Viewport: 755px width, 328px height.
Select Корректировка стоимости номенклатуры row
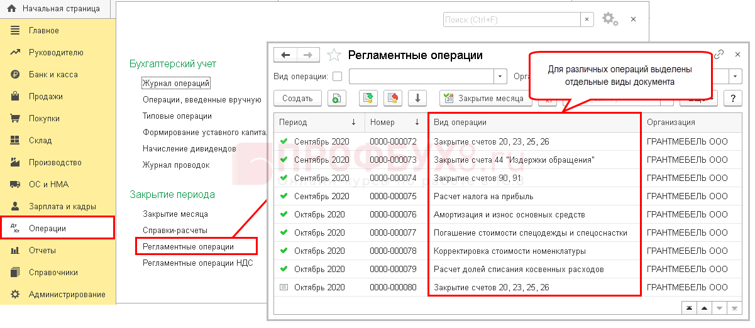(509, 251)
